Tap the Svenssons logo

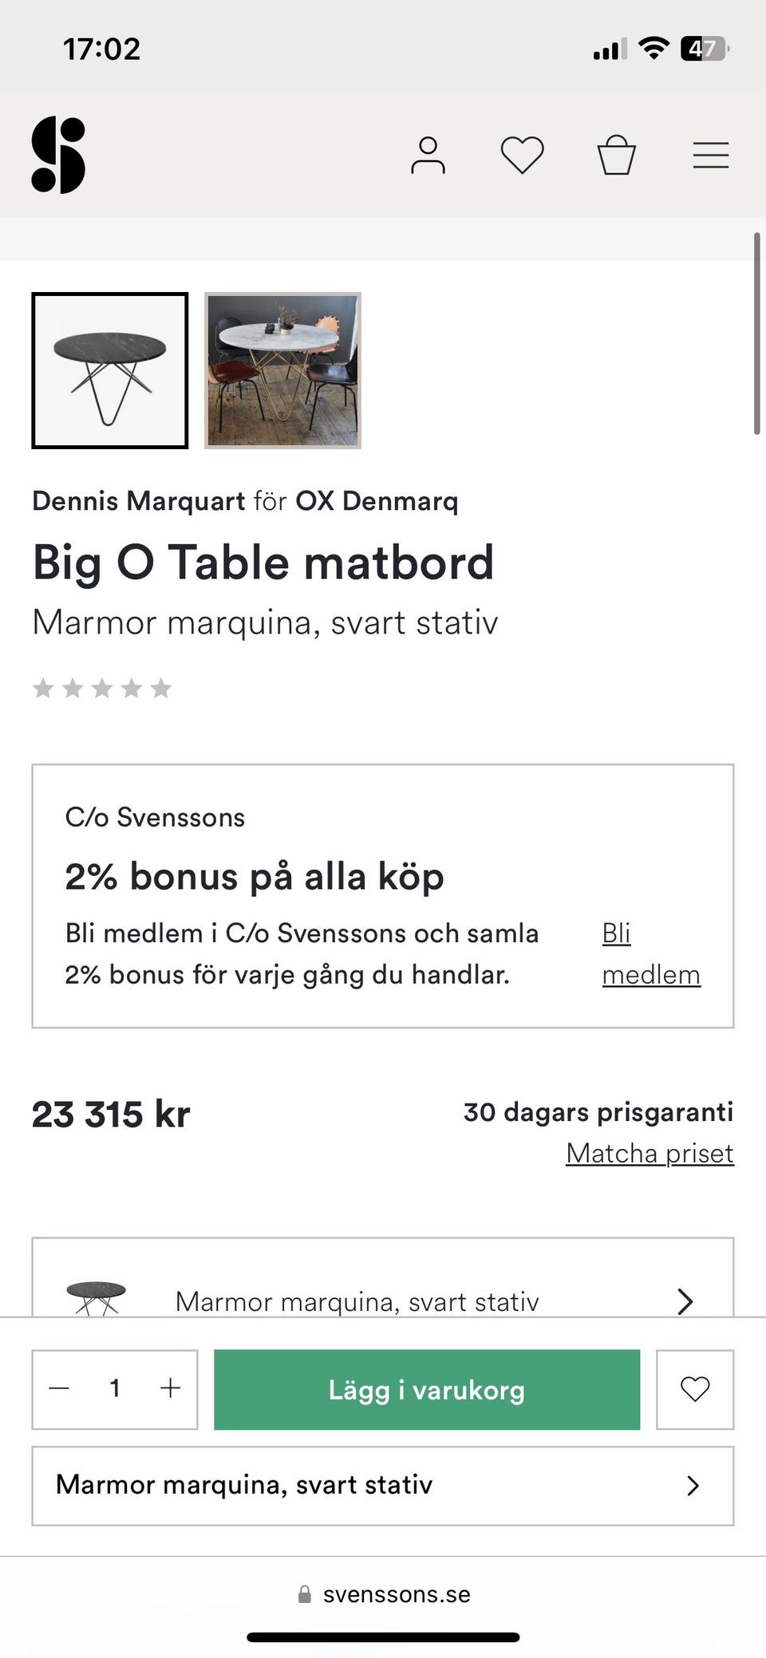pos(58,155)
